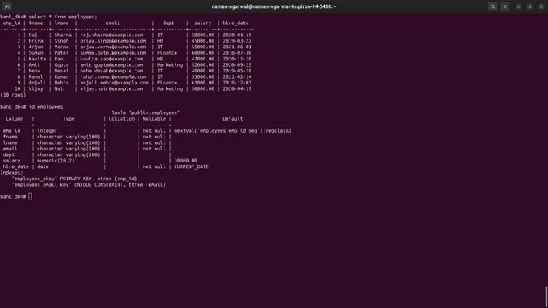The width and height of the screenshot is (548, 308).
Task: Click the employees_email_key UNIQUE CONSTRAINT line
Action: (89, 184)
